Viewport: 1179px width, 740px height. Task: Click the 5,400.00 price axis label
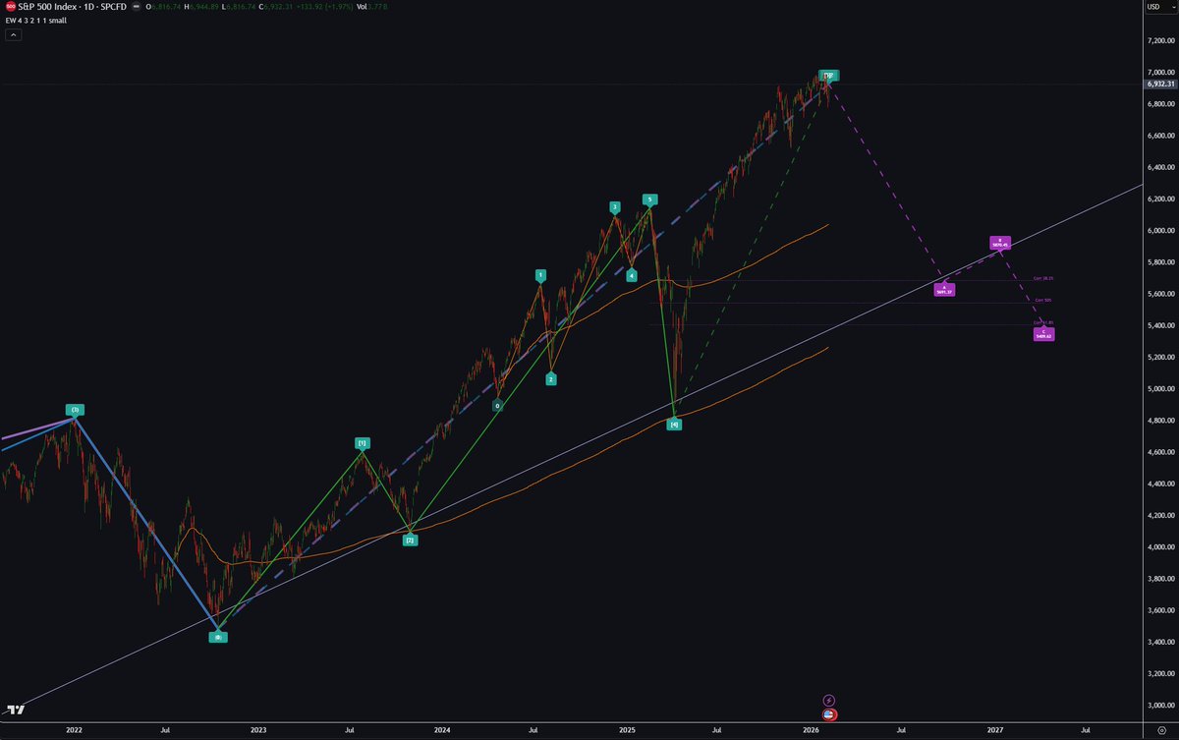click(1159, 325)
